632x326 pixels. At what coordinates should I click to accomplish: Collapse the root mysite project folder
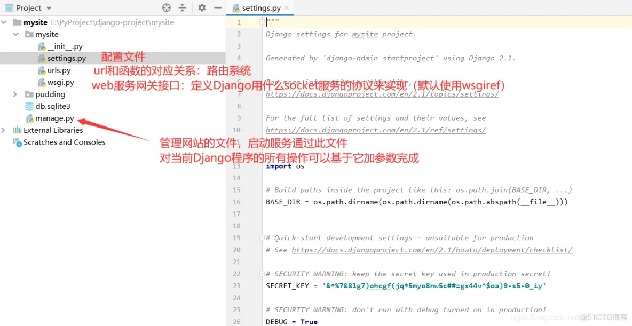4,22
